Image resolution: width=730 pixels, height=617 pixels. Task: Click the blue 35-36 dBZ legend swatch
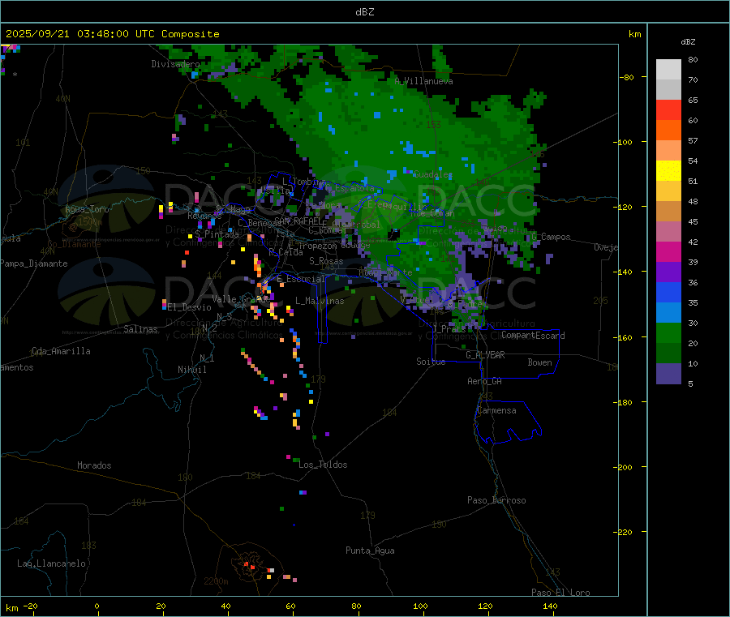[x=668, y=292]
